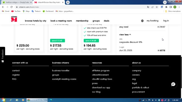Image resolution: width=182 pixels, height=102 pixels.
Task: Open a new browser tab
Action: click(x=68, y=2)
